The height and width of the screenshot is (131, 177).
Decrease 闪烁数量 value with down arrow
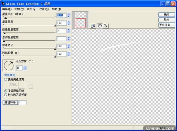coord(69,55)
